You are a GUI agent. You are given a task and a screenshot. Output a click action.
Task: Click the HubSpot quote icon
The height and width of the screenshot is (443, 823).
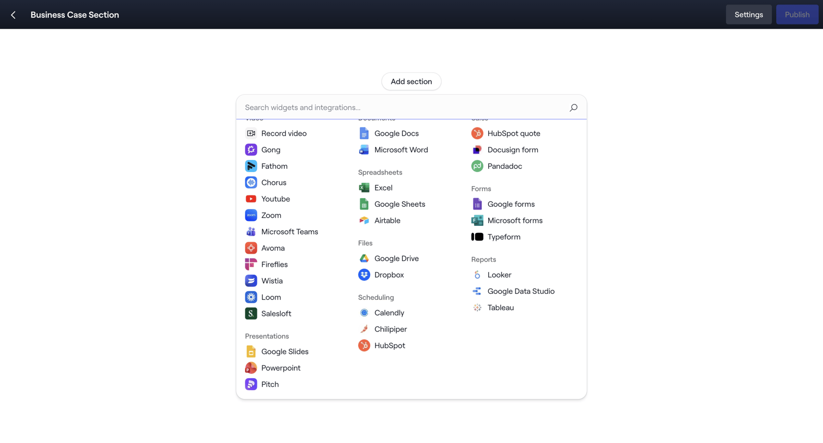477,133
